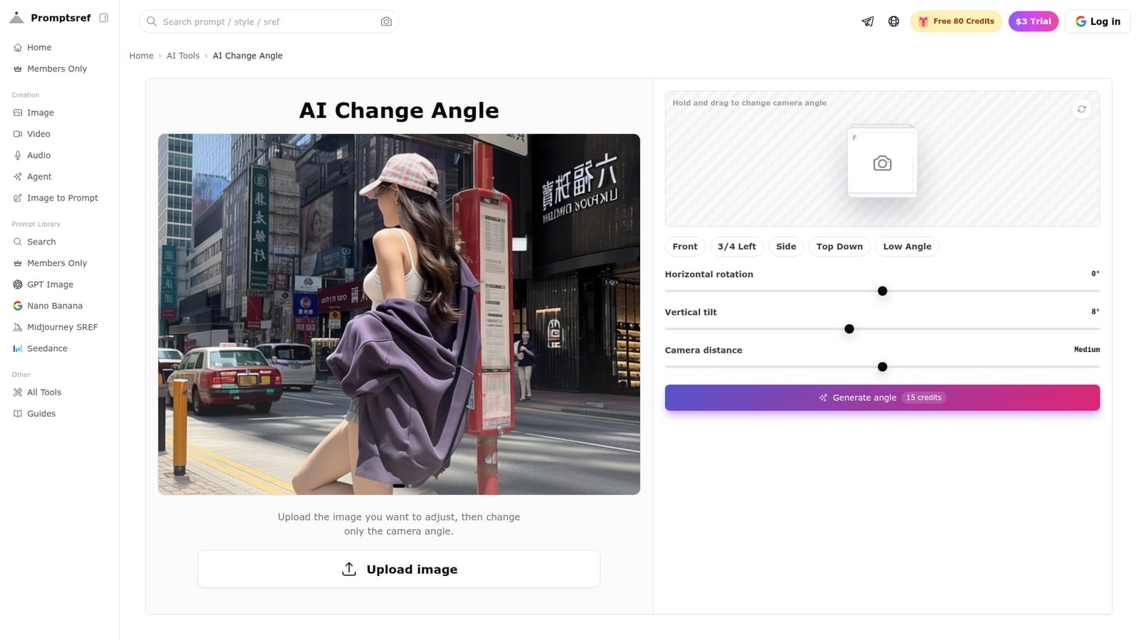Click the $3 Trial button
This screenshot has height=640, width=1138.
click(x=1033, y=21)
